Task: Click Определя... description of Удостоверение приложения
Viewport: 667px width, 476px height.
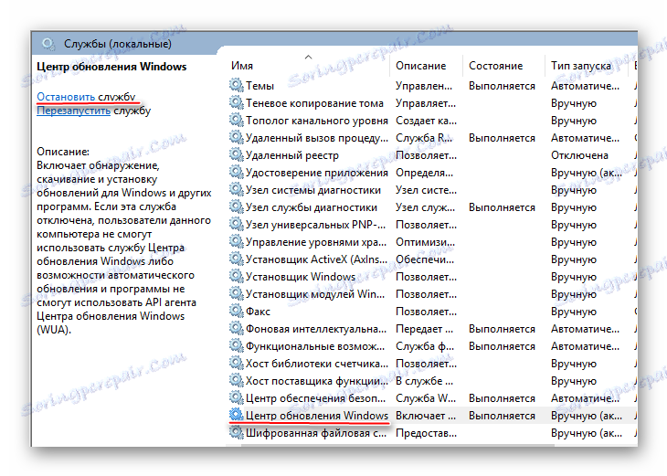Action: click(x=424, y=173)
